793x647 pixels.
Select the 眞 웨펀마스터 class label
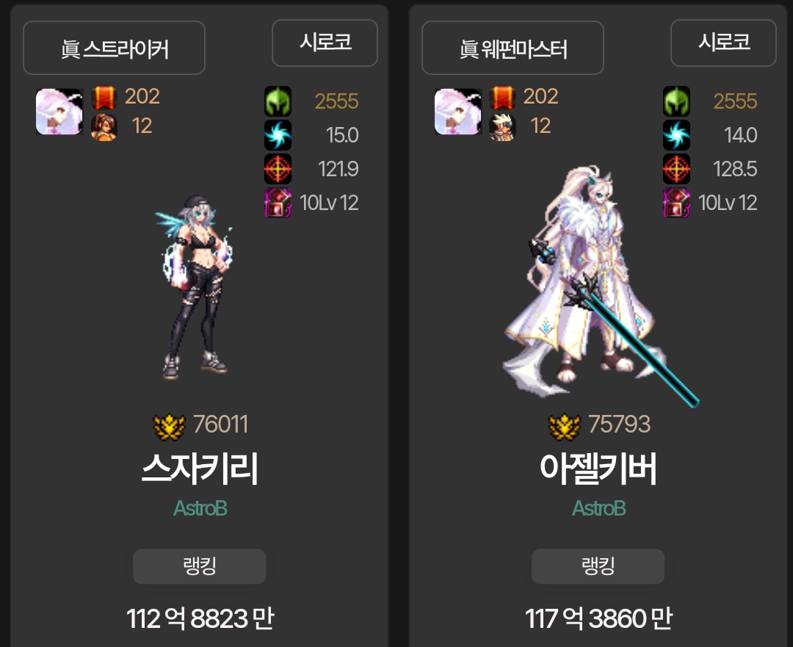coord(513,48)
